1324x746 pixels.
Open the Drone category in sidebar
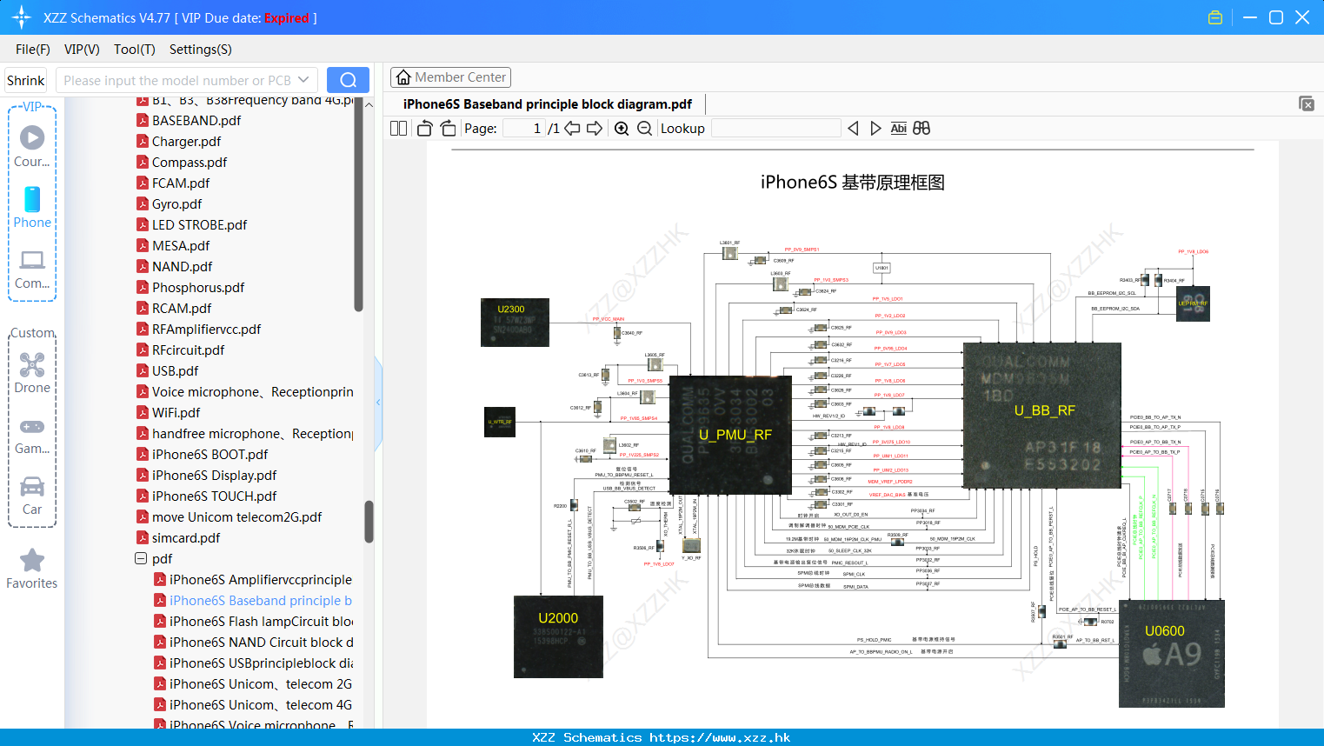pyautogui.click(x=32, y=373)
